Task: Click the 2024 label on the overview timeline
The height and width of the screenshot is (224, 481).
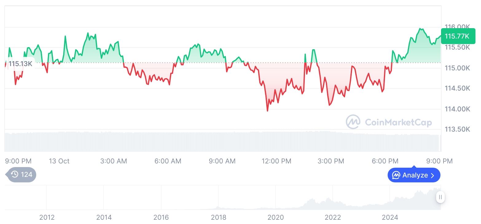Action: coord(390,217)
